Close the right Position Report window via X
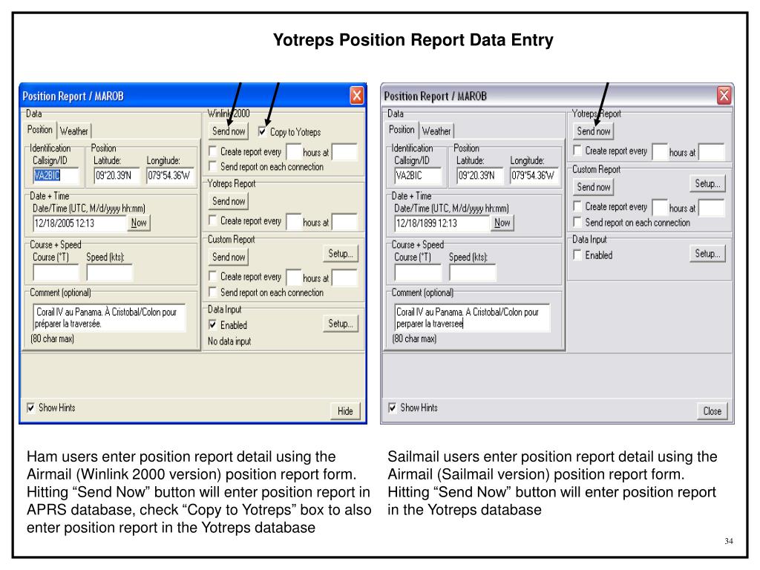The height and width of the screenshot is (570, 760). (x=724, y=96)
